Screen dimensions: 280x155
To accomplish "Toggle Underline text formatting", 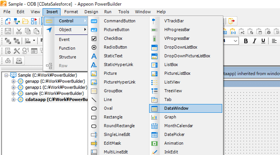I will tap(263, 41).
